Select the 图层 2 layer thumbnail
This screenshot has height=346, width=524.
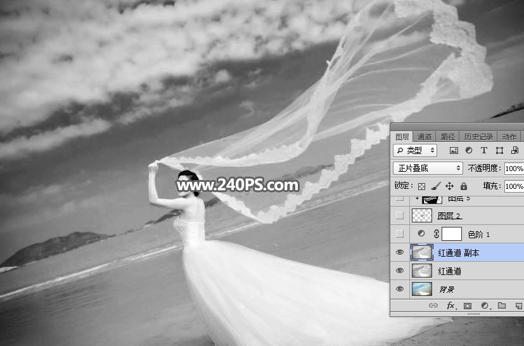(422, 215)
